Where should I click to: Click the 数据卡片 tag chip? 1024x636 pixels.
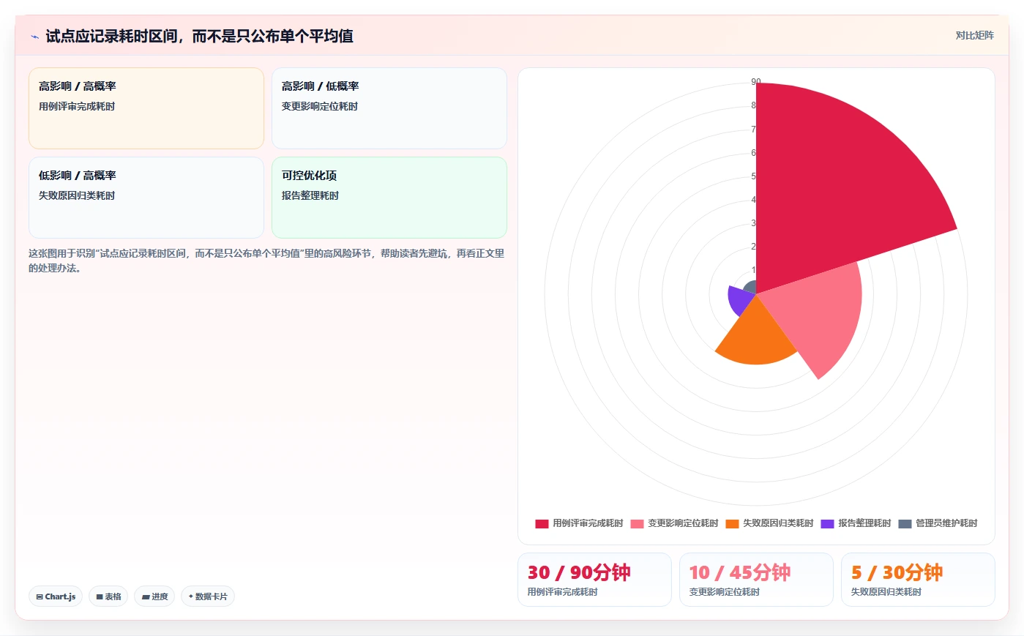pos(208,596)
